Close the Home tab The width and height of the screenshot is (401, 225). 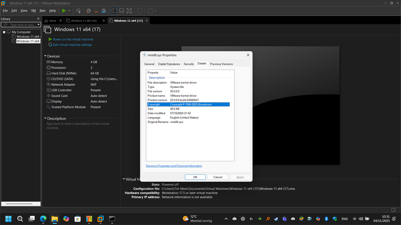[x=61, y=21]
